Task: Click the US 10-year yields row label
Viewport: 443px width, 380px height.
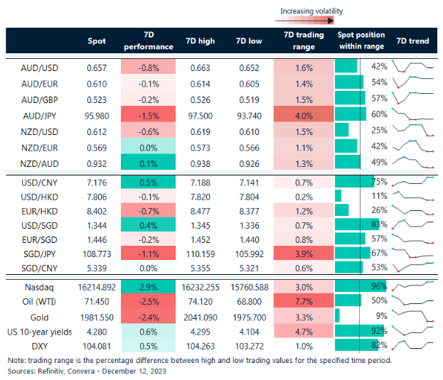Action: point(41,330)
